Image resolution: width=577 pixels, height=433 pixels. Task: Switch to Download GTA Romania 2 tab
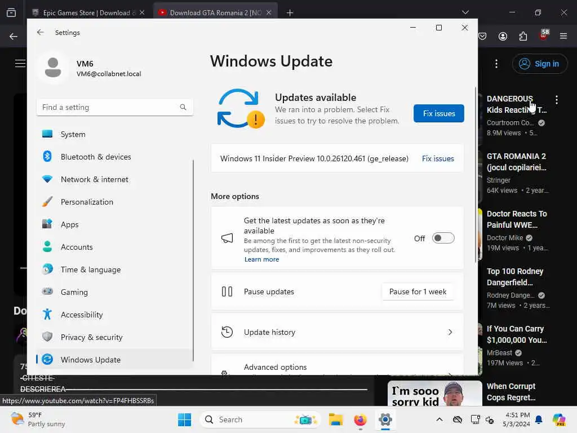coord(215,12)
